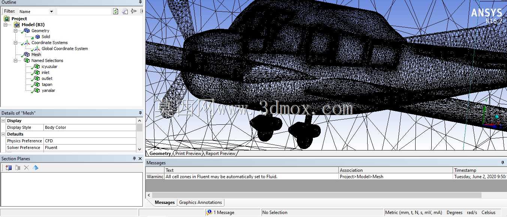Click the Timestamp column header
The width and height of the screenshot is (507, 217).
click(480, 170)
